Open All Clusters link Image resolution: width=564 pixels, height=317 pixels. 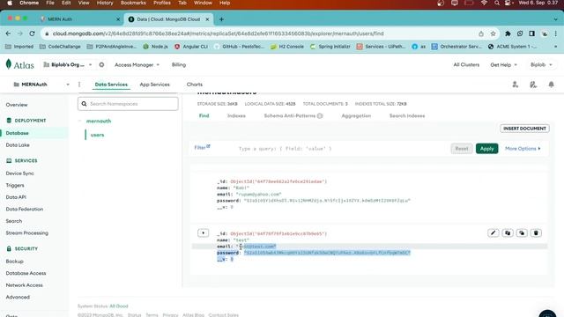(x=466, y=64)
